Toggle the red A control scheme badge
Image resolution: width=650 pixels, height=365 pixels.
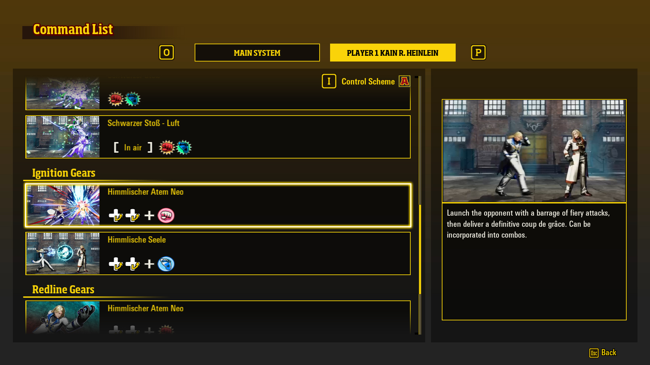(404, 81)
